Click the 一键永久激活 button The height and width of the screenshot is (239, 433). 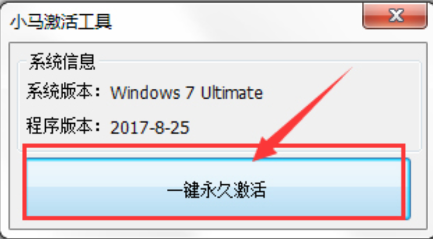click(218, 189)
